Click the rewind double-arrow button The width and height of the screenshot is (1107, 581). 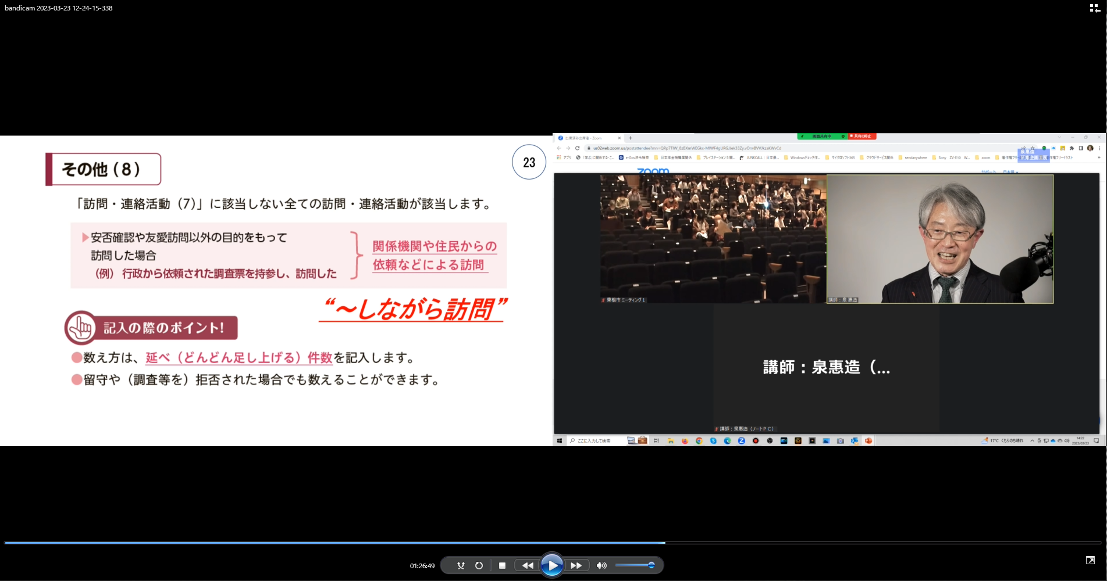(528, 565)
